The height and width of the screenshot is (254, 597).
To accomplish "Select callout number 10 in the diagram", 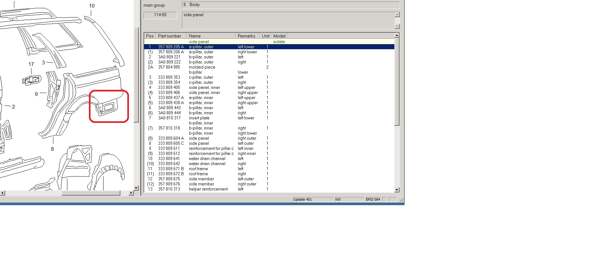I will (x=91, y=6).
